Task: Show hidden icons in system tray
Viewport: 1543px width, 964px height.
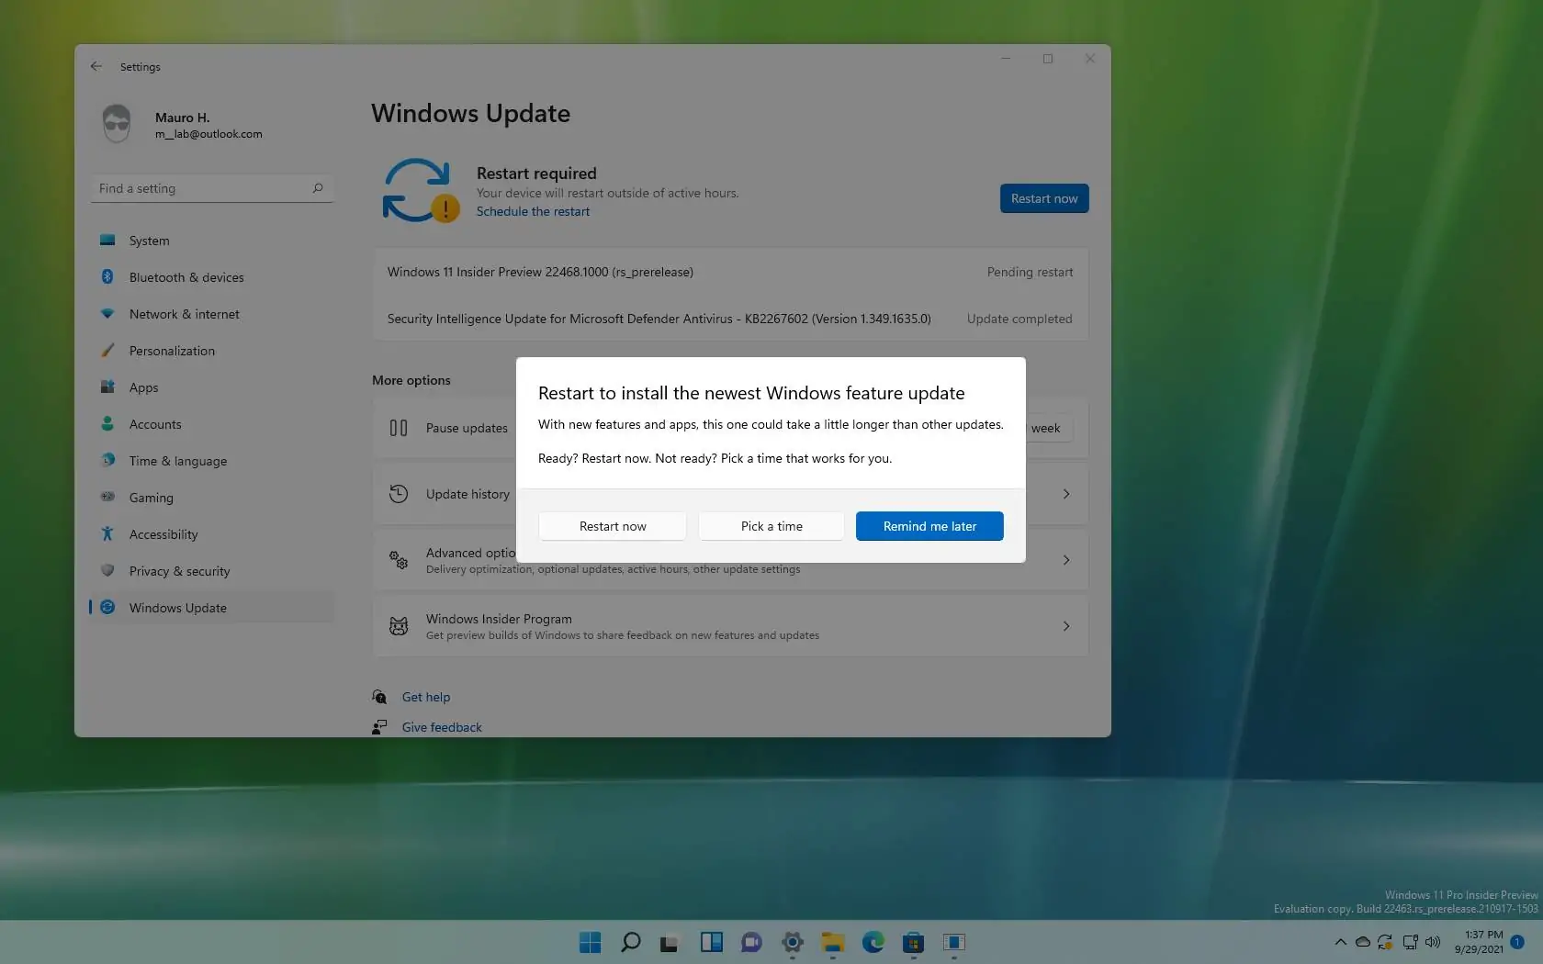Action: pyautogui.click(x=1339, y=942)
